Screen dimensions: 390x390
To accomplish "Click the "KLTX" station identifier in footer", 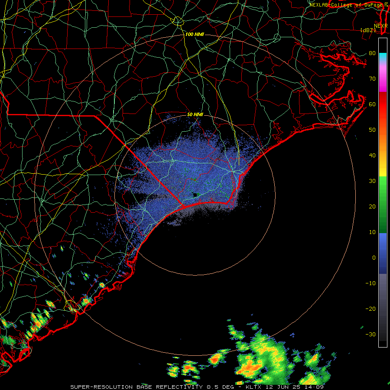I will tap(254, 387).
